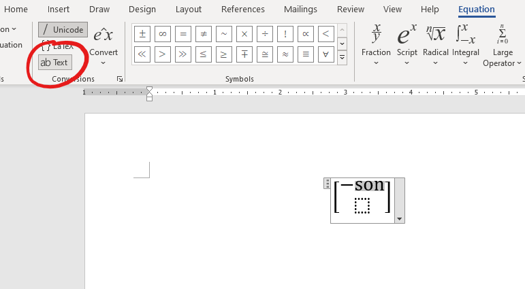Click the empty dotted placeholder in equation
This screenshot has width=525, height=289.
[x=362, y=205]
